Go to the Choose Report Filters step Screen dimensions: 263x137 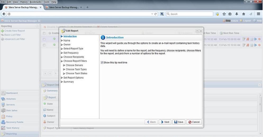[x=75, y=61]
